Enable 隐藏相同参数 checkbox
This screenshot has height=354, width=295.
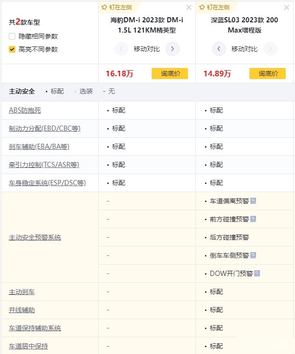(12, 36)
